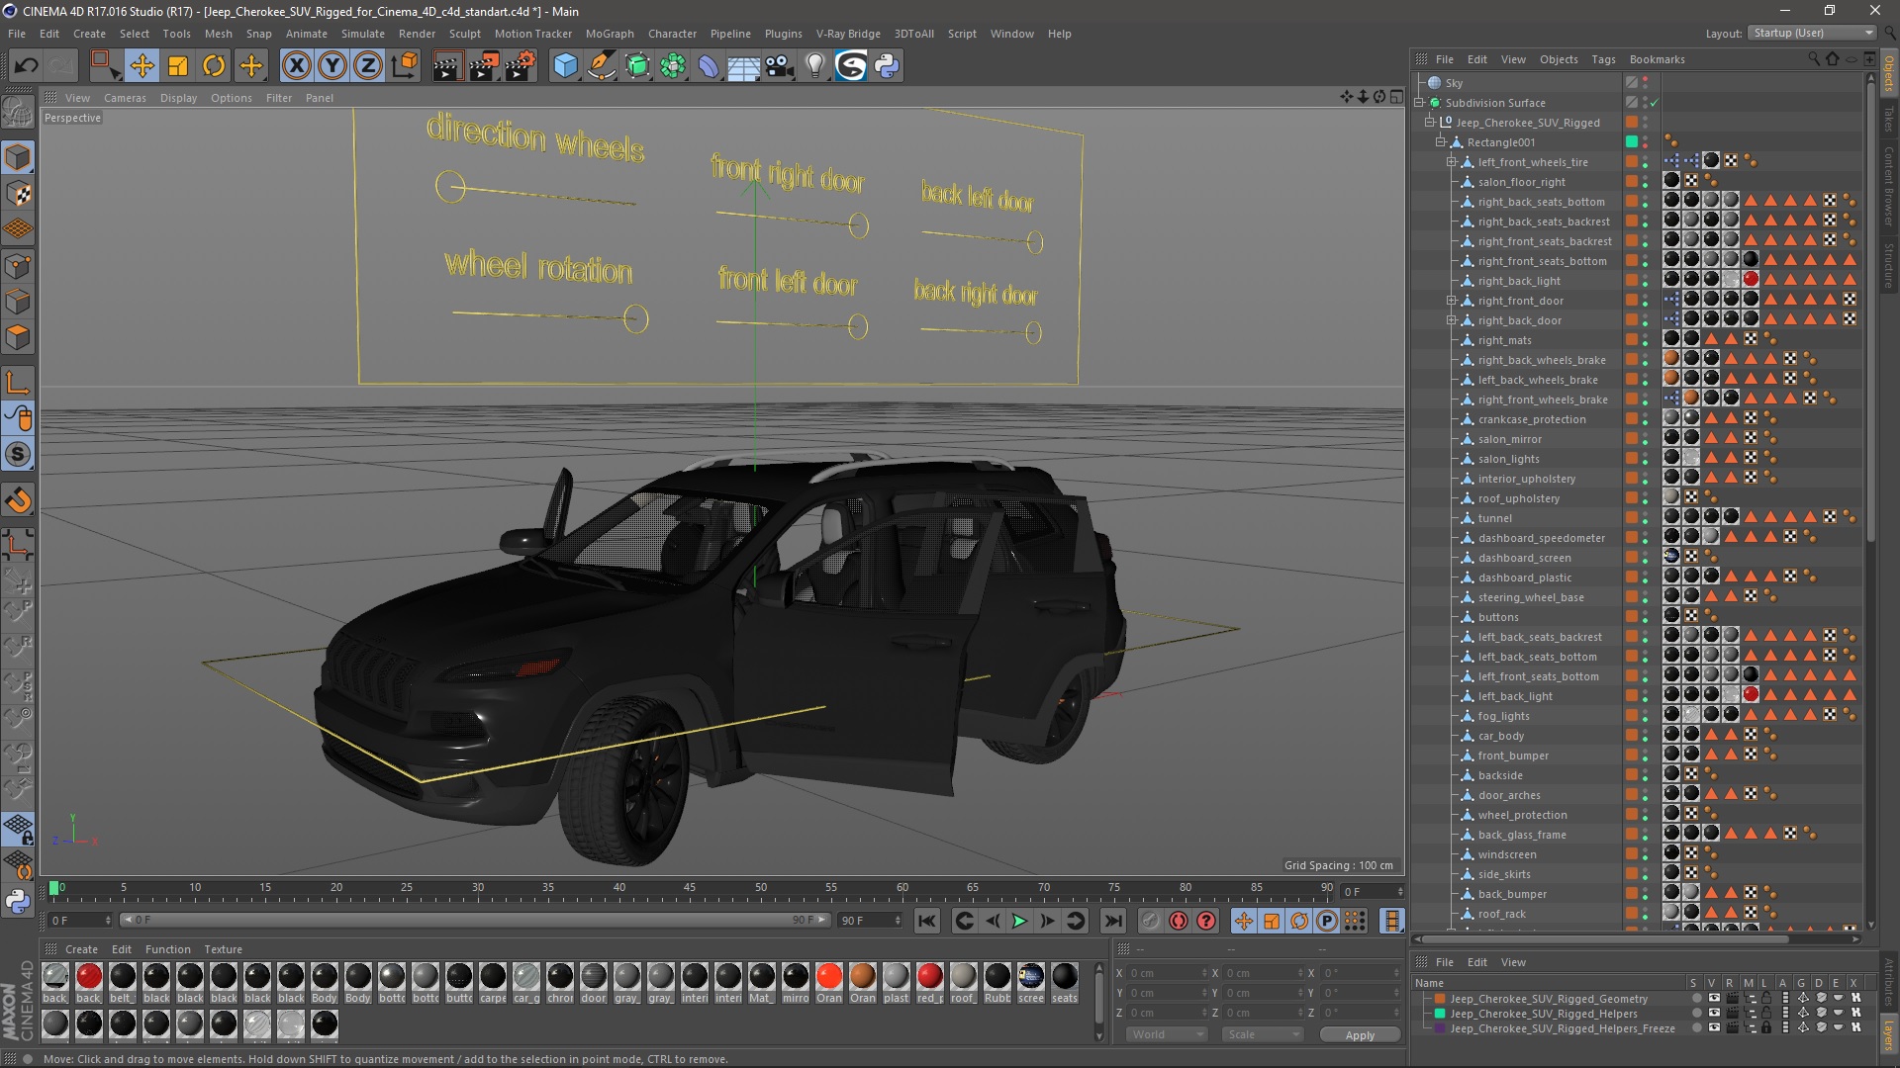Image resolution: width=1900 pixels, height=1068 pixels.
Task: Select the Rotate tool icon
Action: [214, 66]
